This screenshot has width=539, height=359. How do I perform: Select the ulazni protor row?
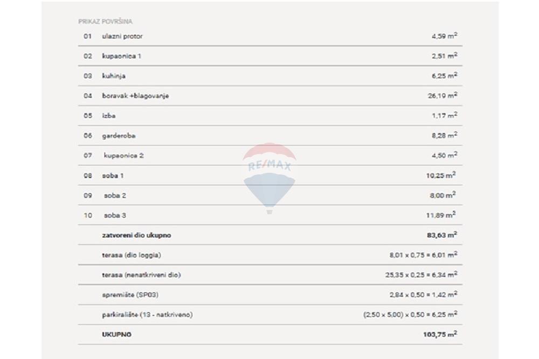270,36
